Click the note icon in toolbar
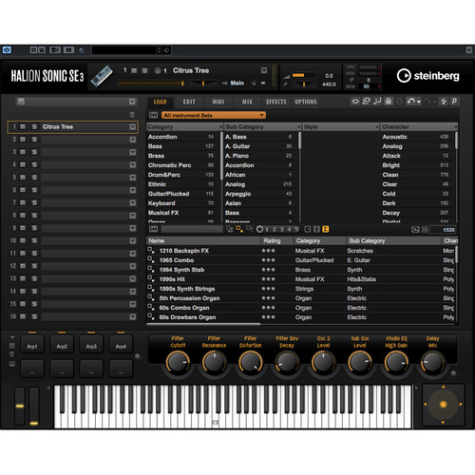The image size is (475, 475). click(377, 101)
